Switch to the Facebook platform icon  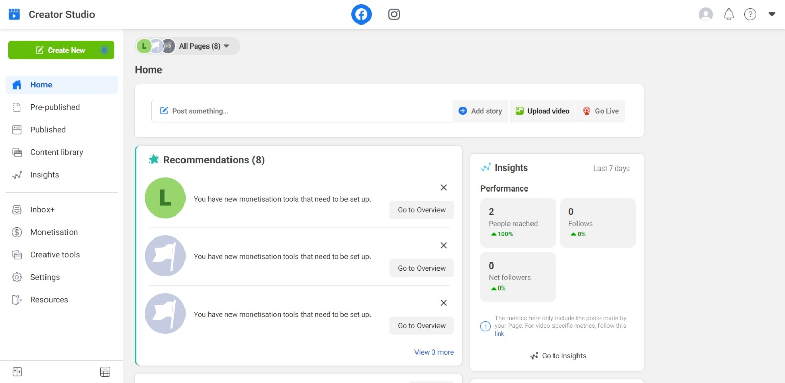[361, 14]
